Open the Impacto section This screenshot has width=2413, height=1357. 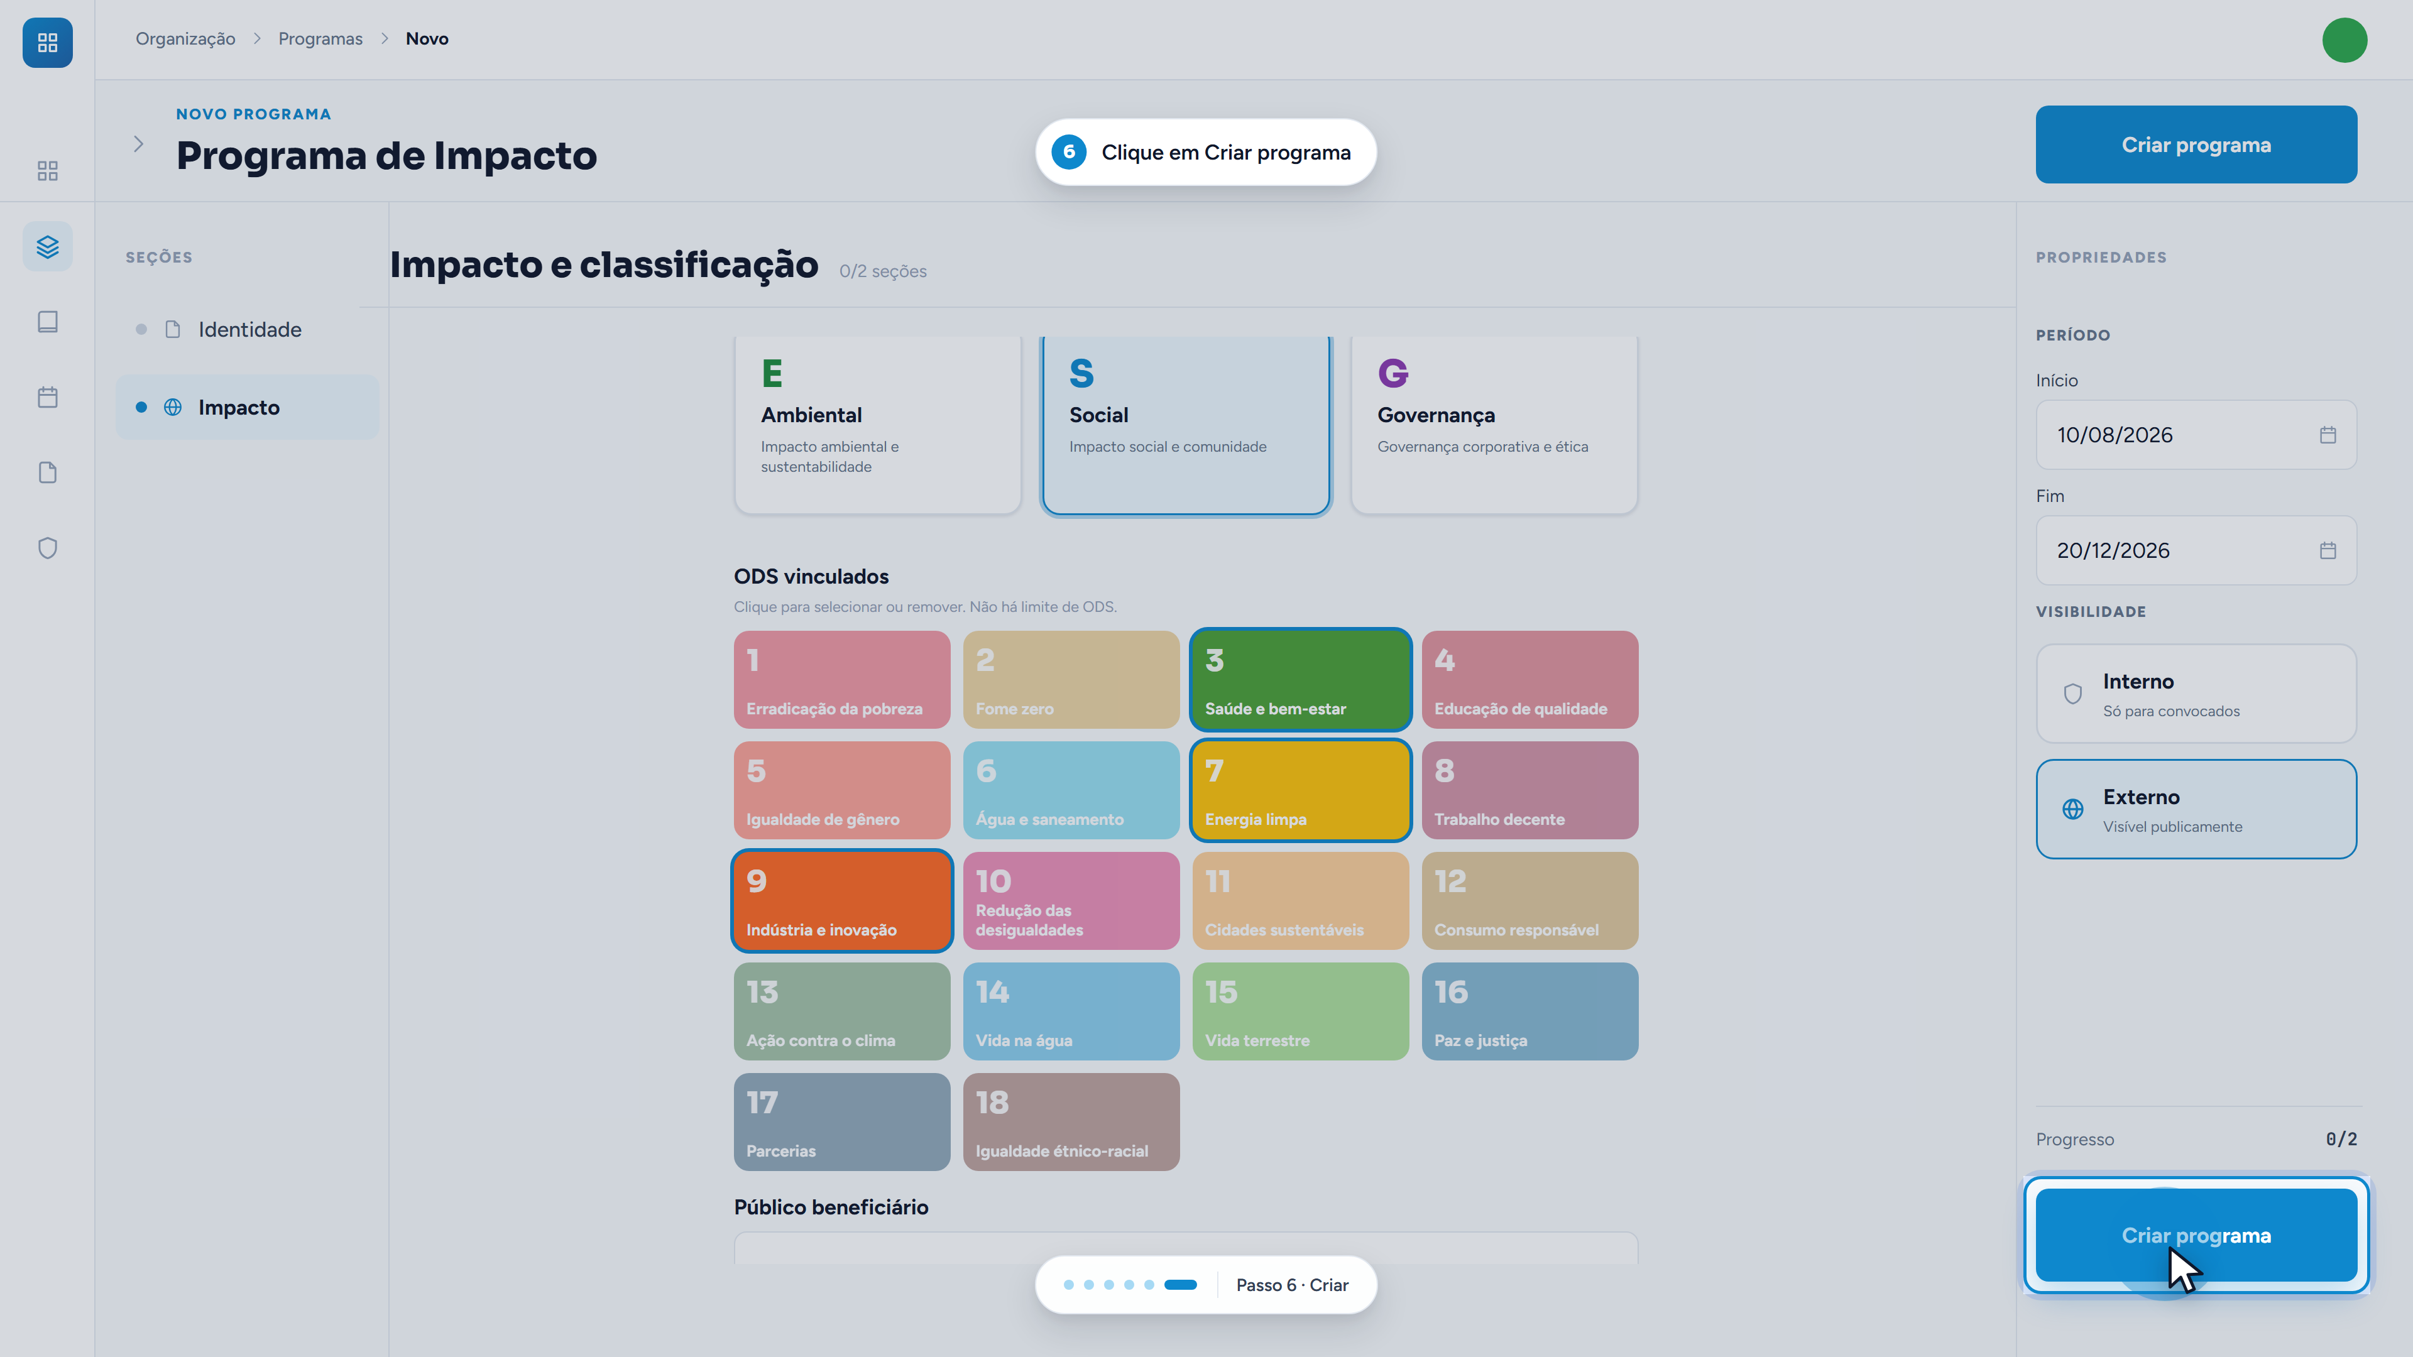[x=248, y=407]
